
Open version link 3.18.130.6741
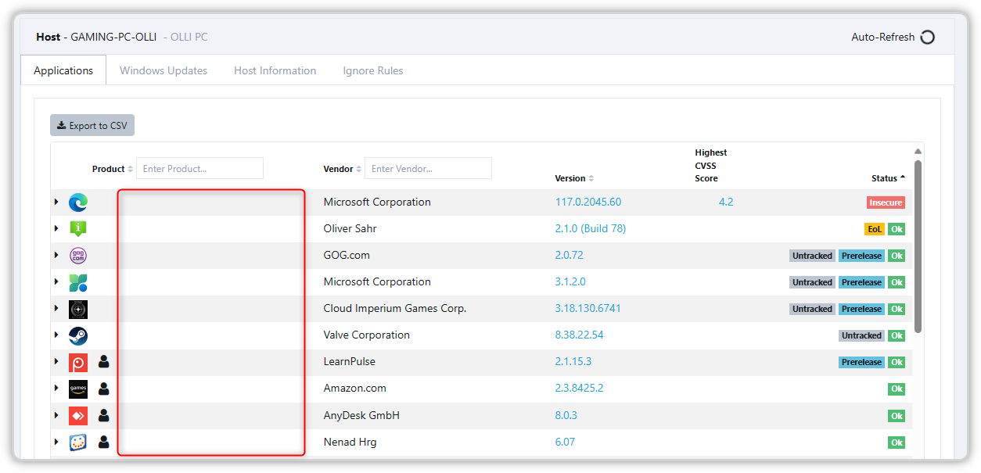tap(588, 308)
